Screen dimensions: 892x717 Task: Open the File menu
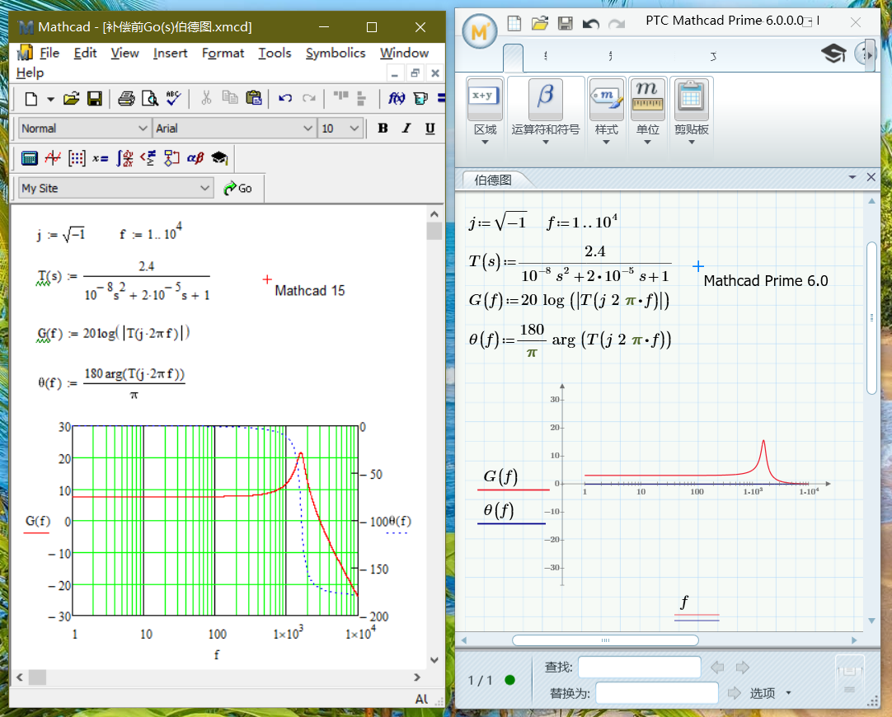(49, 53)
